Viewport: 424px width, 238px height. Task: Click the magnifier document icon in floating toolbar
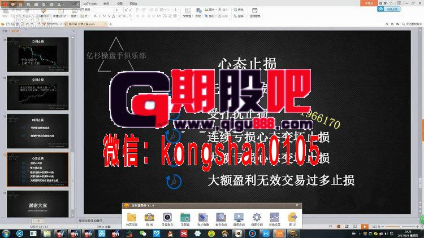click(221, 217)
